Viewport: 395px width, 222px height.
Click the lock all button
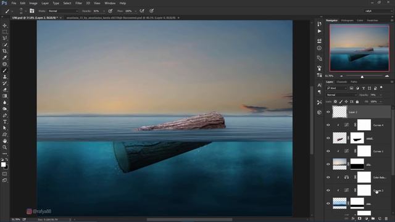coord(357,102)
